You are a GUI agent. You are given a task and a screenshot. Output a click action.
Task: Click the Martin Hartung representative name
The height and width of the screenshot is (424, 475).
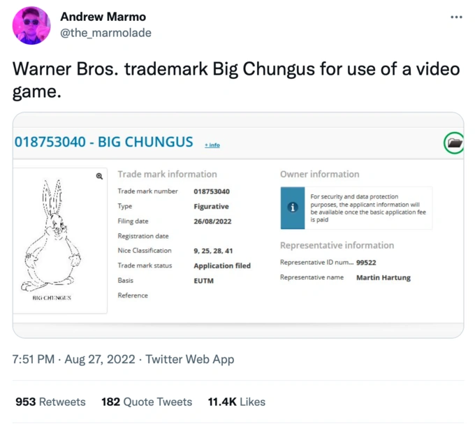(x=383, y=277)
